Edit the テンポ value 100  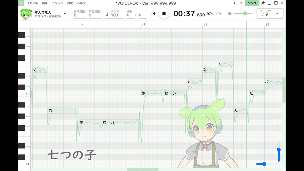(117, 15)
